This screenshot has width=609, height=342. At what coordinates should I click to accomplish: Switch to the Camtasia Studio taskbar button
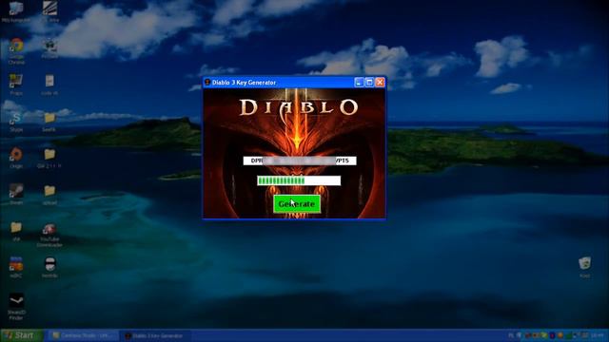(83, 335)
